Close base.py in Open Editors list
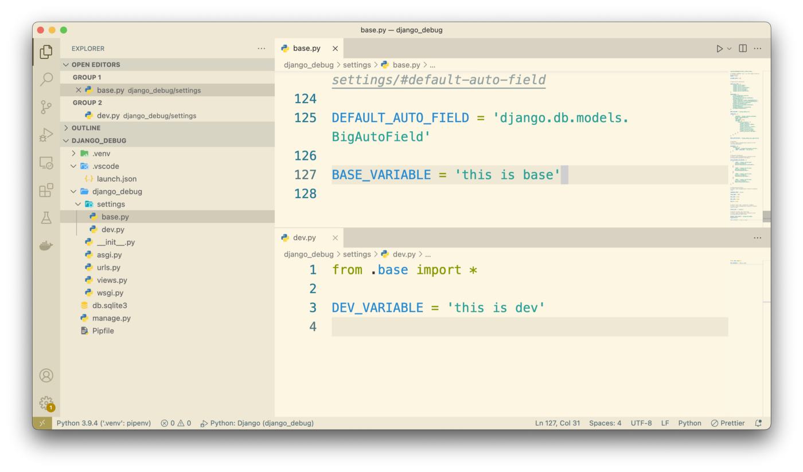Screen dimensions: 803x472 [79, 90]
